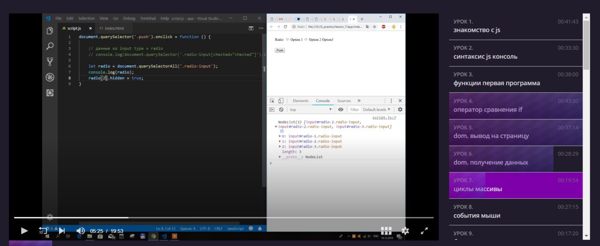Expand node 2: input#radio-3
The height and width of the screenshot is (246, 600).
(280, 147)
